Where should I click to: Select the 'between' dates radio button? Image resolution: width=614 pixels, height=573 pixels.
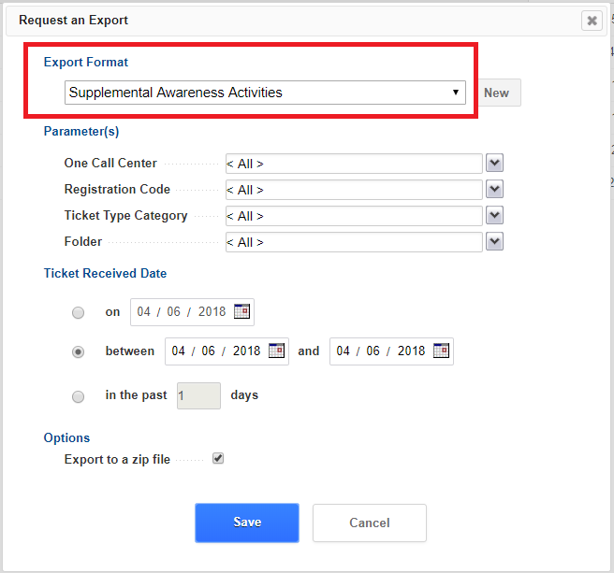coord(78,352)
